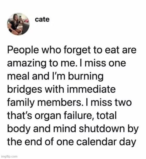Click the word "body" in the post
This screenshot has height=159, width=146.
click(19, 129)
